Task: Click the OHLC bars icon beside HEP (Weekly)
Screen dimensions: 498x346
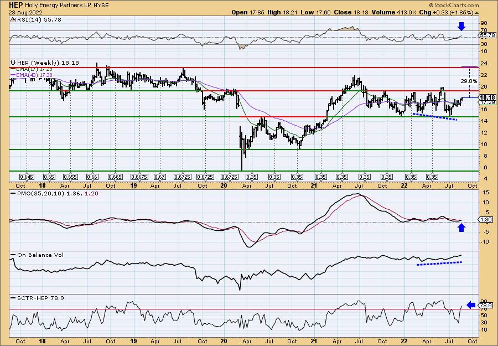Action: coord(13,63)
